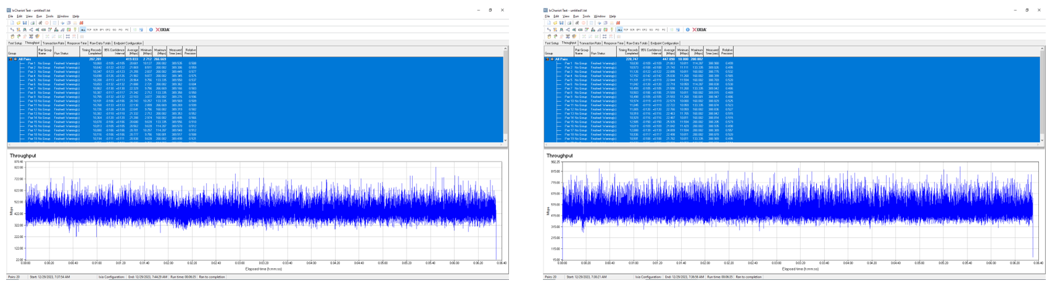Sort by Average (Mbps) column in left window

point(132,52)
